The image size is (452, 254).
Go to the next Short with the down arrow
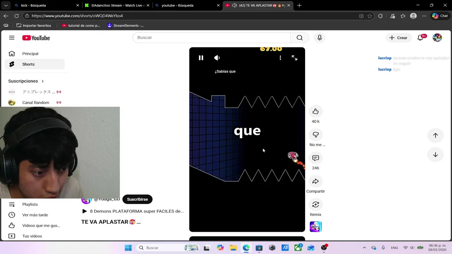pos(435,155)
